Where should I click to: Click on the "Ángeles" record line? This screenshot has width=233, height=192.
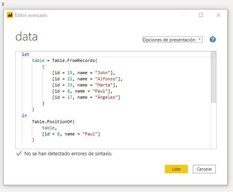pyautogui.click(x=86, y=97)
